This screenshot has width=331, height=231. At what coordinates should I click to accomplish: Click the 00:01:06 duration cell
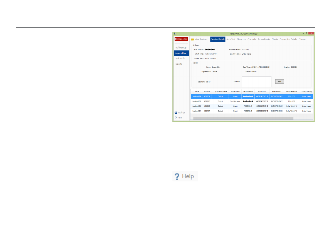[x=207, y=101]
